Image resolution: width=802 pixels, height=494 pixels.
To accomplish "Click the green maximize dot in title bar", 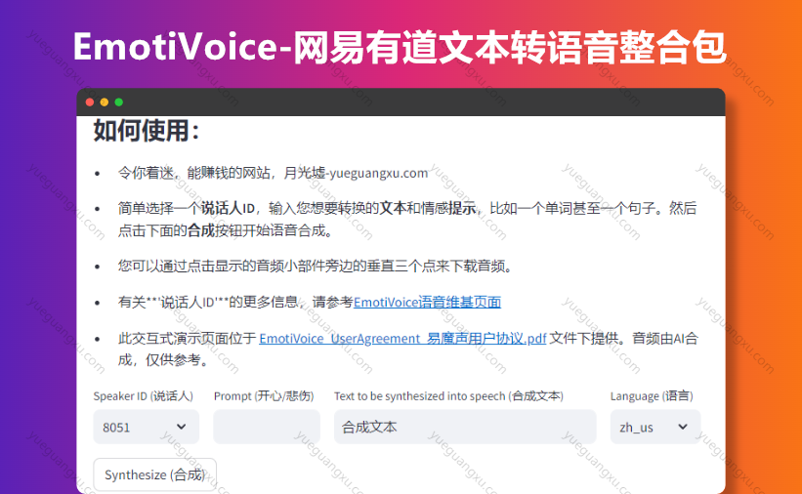I will [x=118, y=103].
